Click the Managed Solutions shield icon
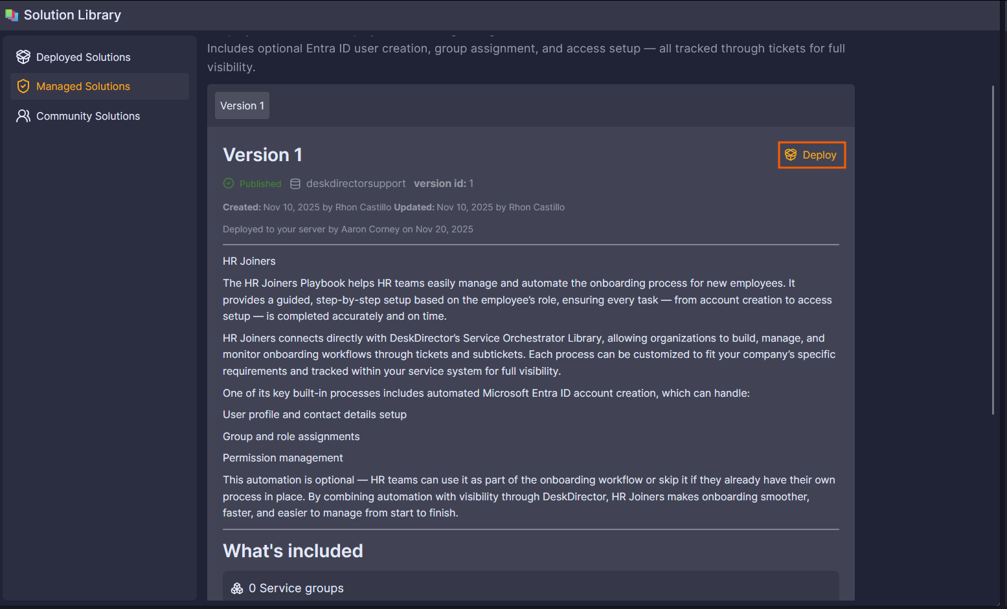This screenshot has height=609, width=1007. (23, 86)
